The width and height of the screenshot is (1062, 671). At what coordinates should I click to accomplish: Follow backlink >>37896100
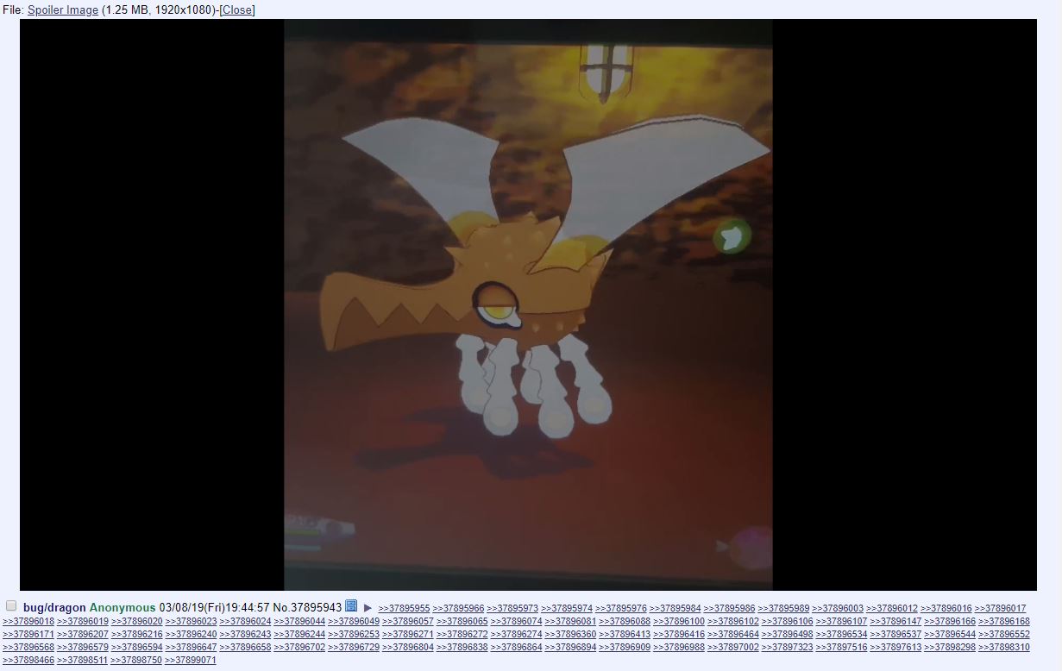point(679,622)
